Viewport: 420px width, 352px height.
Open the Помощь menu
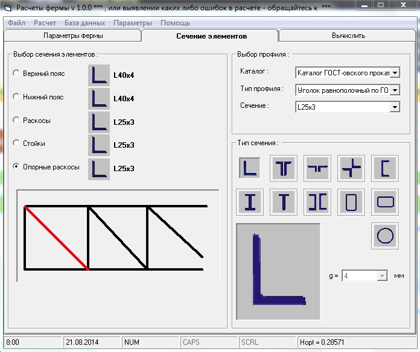tap(175, 23)
